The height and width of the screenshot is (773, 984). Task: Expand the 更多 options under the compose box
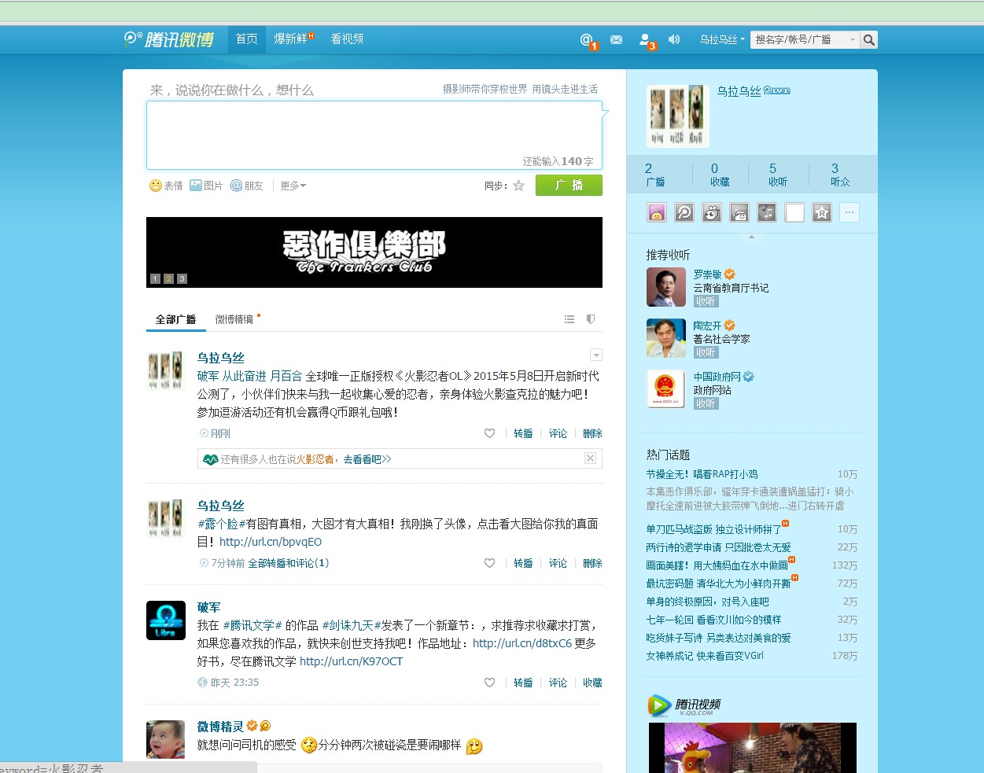293,186
